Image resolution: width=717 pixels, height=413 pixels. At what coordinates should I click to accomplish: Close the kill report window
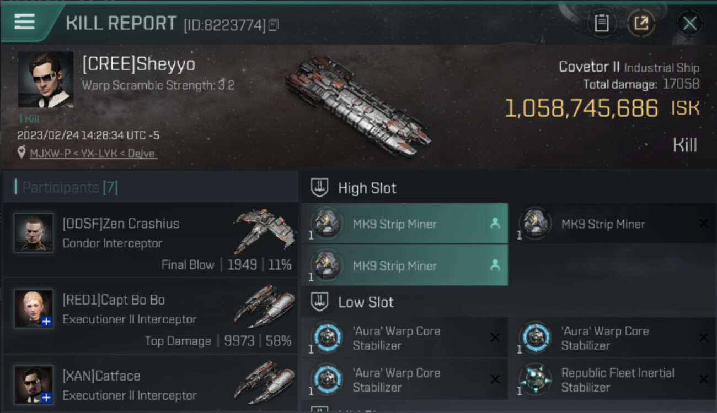coord(689,23)
